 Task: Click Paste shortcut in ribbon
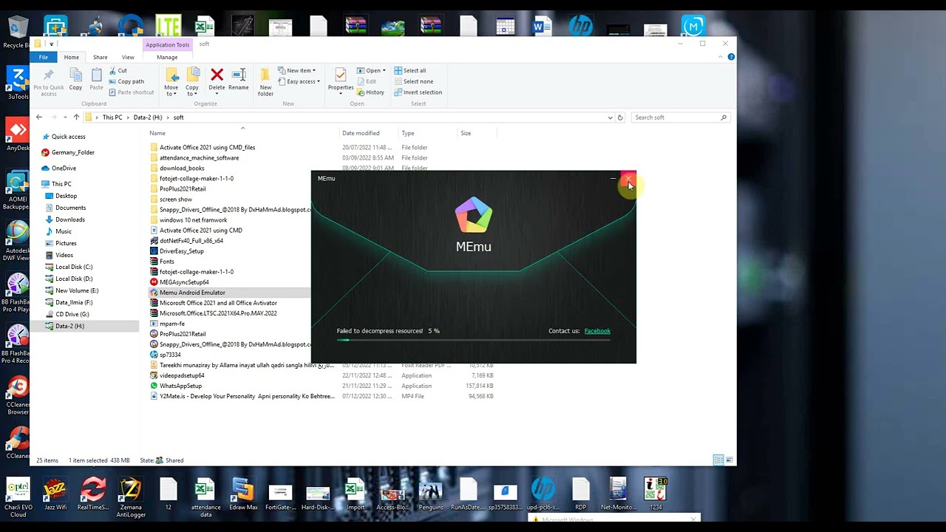point(132,92)
